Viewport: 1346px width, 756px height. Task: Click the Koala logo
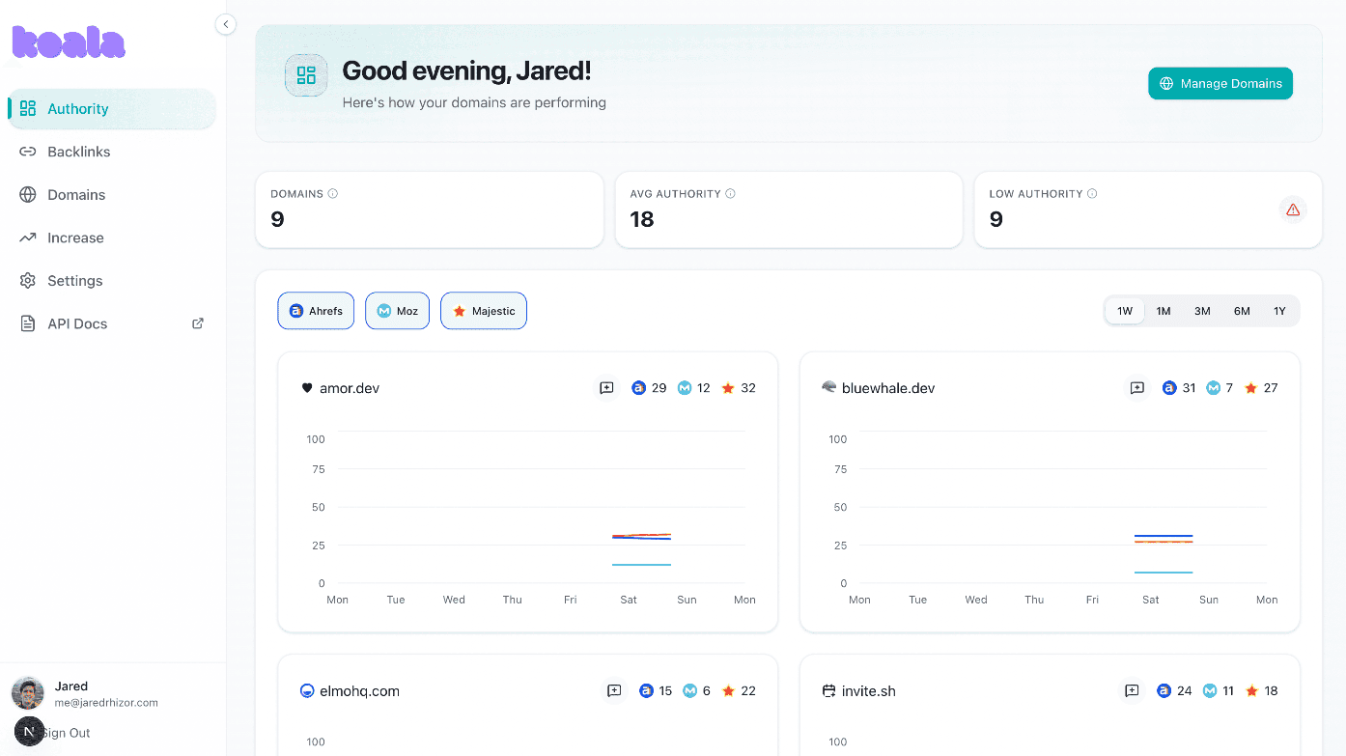[69, 42]
